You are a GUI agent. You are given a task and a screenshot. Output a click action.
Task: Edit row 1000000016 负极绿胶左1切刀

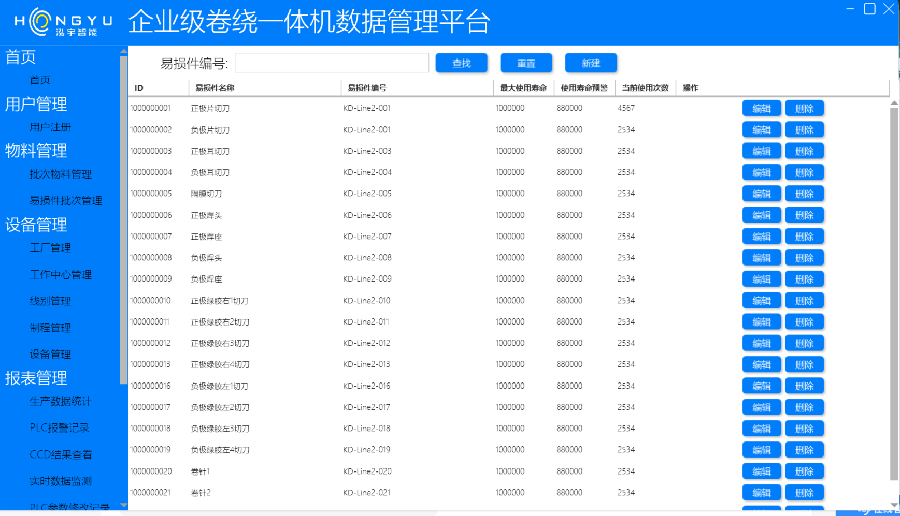point(761,386)
